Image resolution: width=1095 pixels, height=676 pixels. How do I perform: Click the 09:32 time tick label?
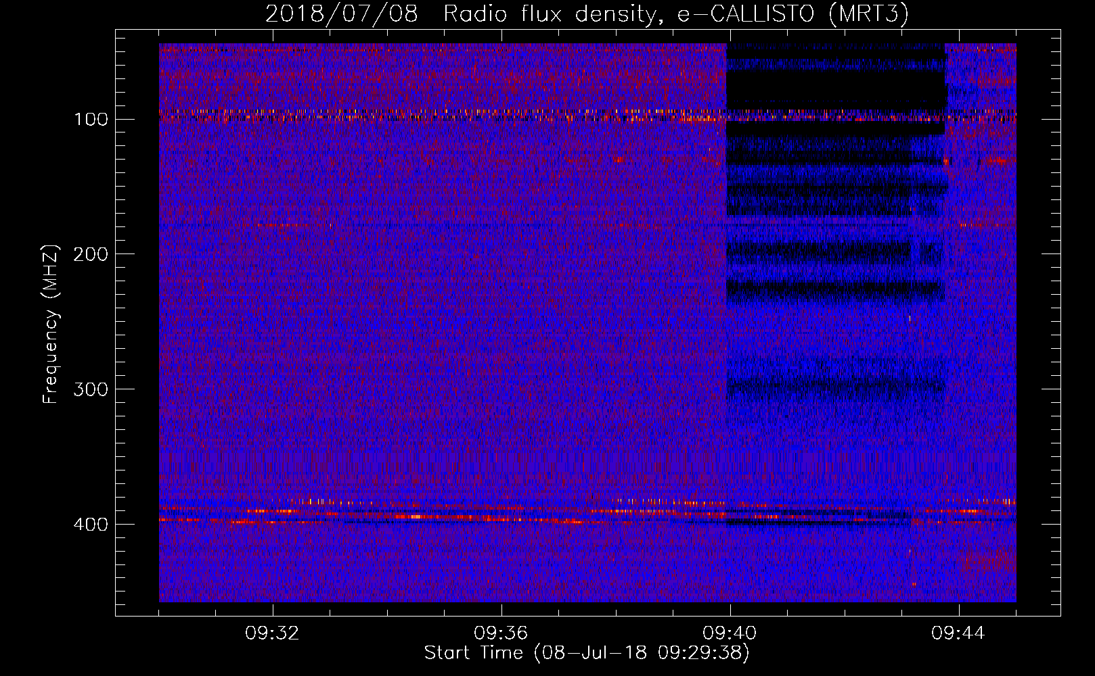pyautogui.click(x=273, y=633)
